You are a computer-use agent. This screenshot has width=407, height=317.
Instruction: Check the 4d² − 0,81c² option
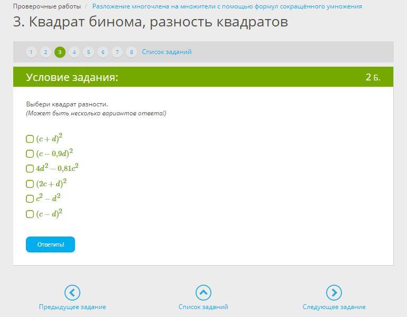[30, 168]
